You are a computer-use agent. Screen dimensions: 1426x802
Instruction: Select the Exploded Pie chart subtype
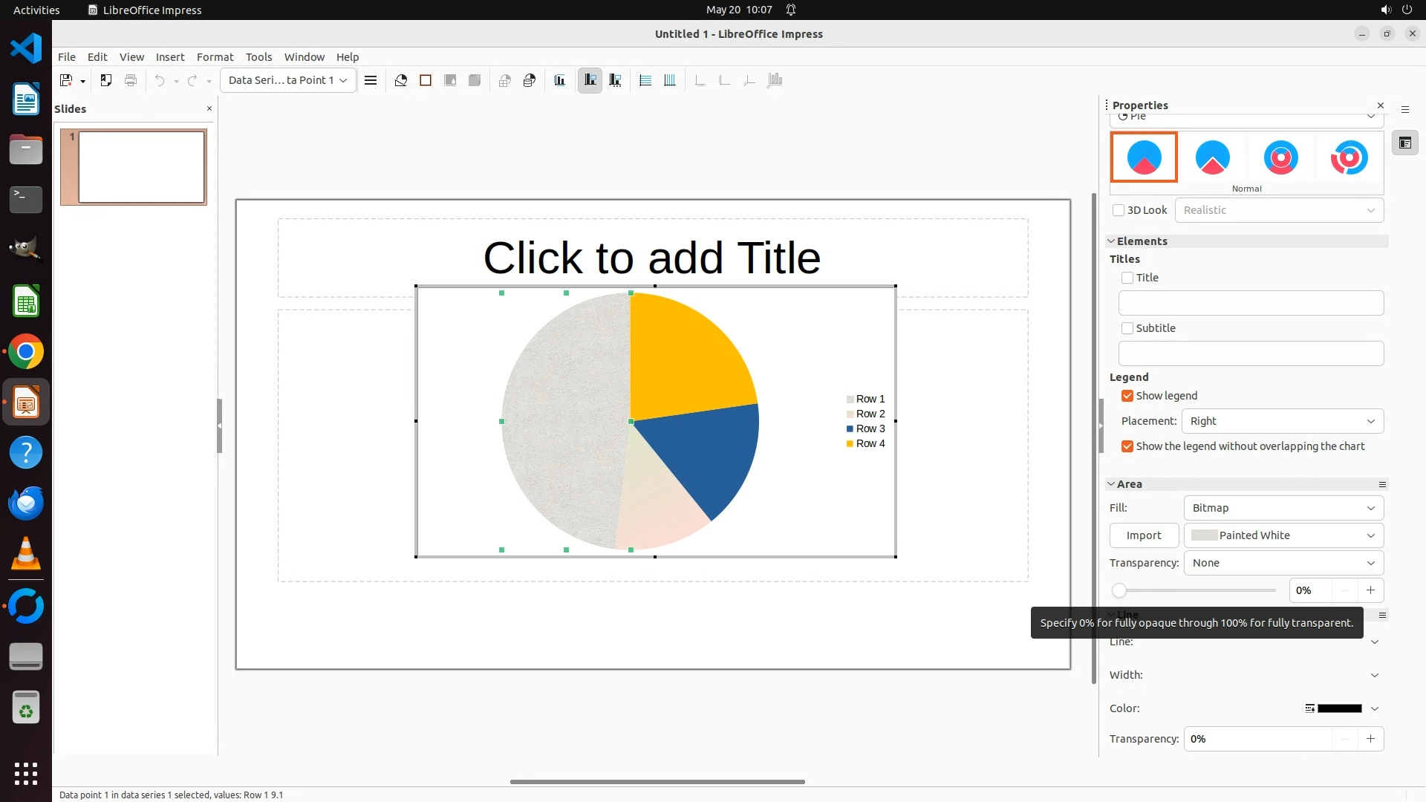pyautogui.click(x=1212, y=157)
